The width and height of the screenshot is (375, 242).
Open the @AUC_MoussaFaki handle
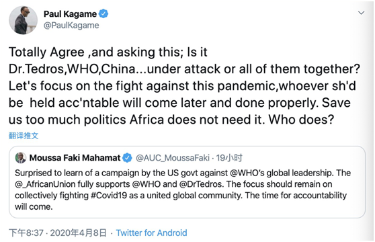coord(173,158)
